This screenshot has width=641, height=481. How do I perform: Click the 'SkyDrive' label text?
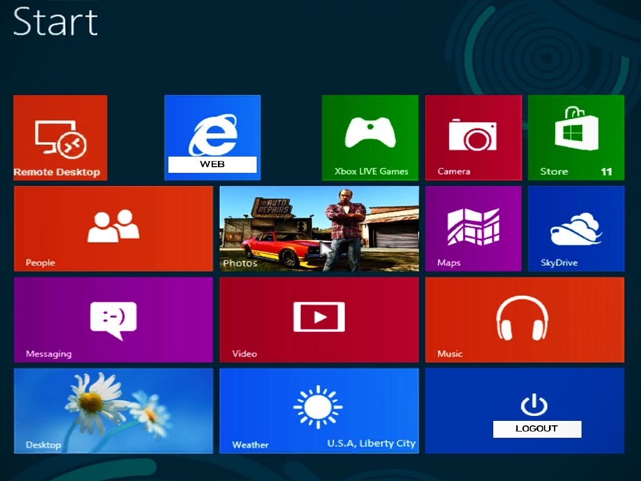pyautogui.click(x=559, y=262)
